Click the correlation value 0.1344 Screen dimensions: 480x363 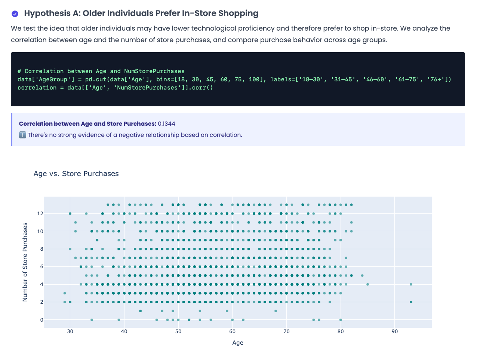(x=166, y=124)
